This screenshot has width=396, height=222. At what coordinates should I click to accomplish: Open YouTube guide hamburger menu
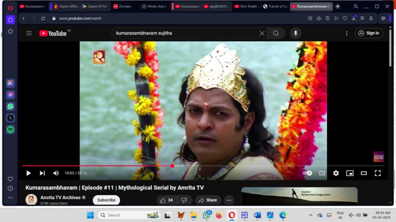29,33
